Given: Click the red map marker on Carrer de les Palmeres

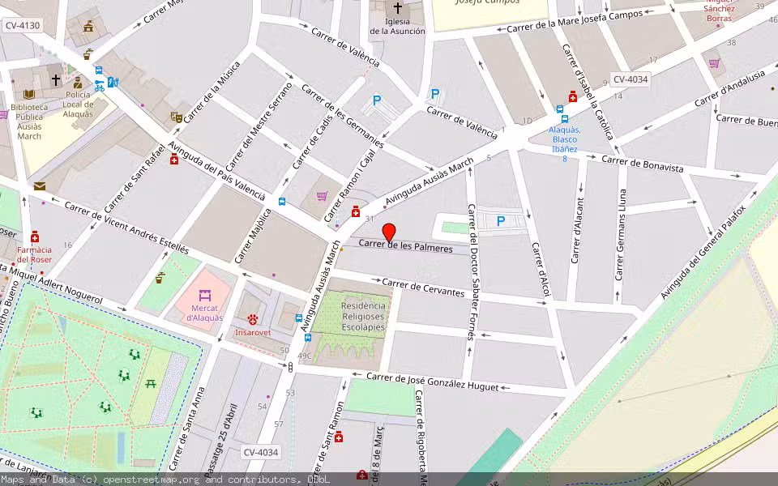Looking at the screenshot, I should click(x=390, y=230).
